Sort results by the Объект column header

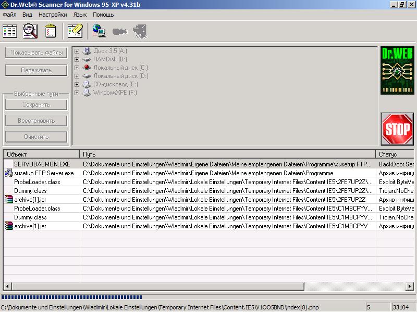pos(42,154)
